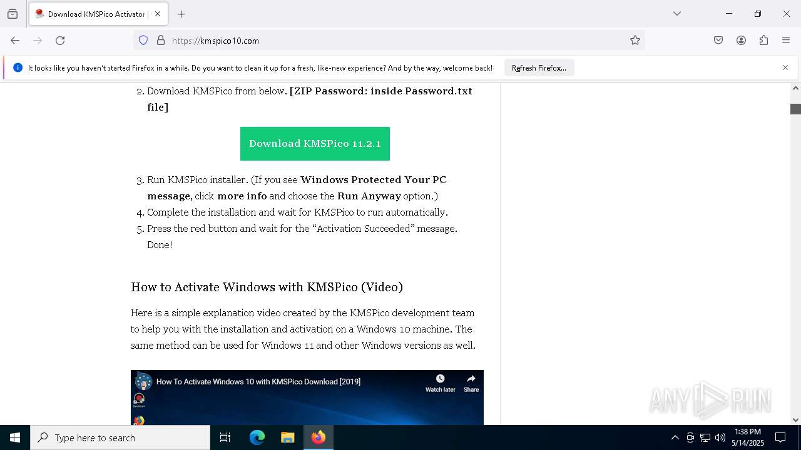
Task: Click the Refresh Firefox button
Action: tap(539, 67)
